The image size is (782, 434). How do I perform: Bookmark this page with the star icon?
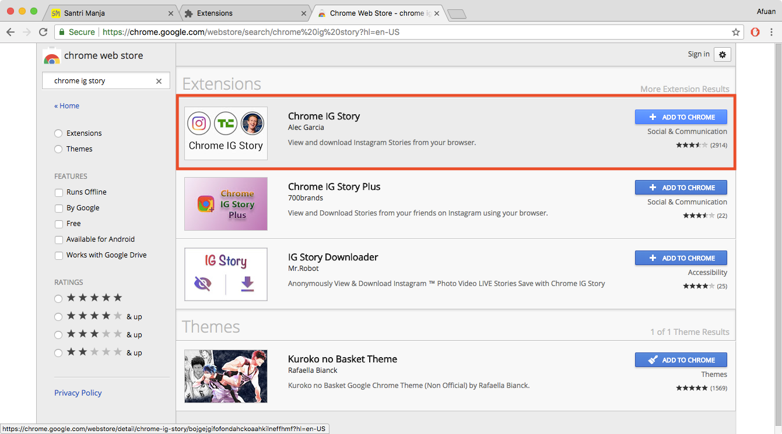point(736,32)
